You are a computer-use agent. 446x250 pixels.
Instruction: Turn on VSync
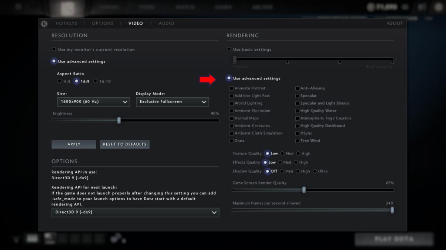coord(297,133)
